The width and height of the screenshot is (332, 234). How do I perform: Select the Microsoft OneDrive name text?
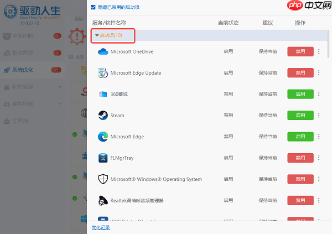click(132, 51)
